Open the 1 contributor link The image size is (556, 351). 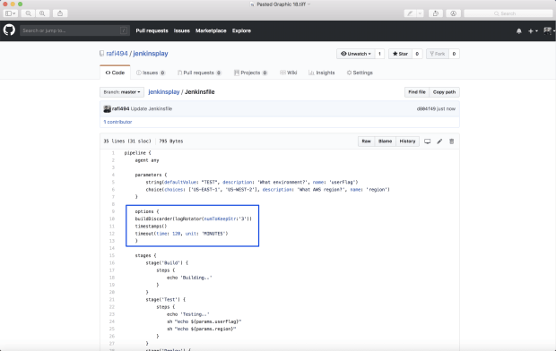click(x=117, y=122)
